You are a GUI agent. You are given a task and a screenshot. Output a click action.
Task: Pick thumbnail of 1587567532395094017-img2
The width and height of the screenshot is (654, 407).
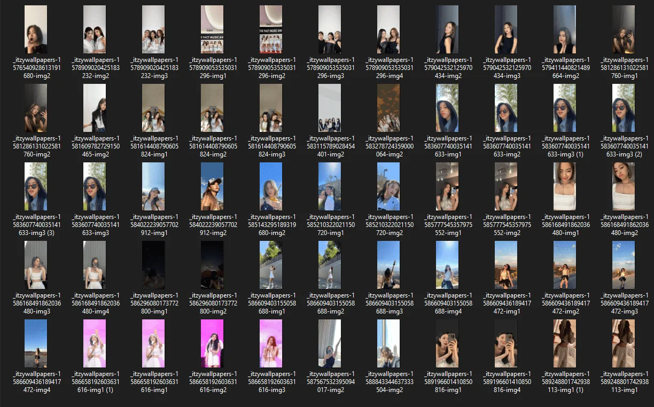330,344
